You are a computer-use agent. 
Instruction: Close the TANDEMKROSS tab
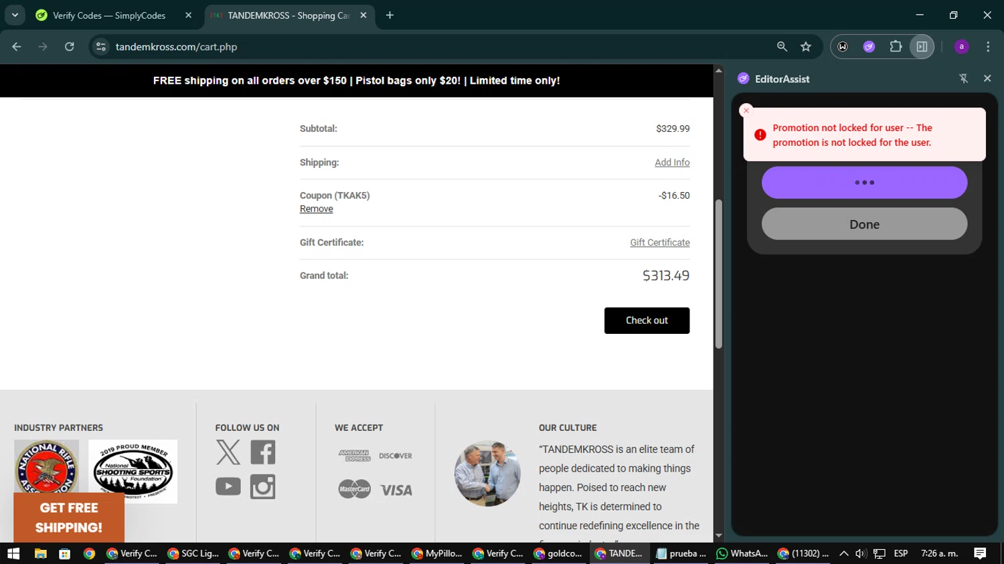[363, 15]
